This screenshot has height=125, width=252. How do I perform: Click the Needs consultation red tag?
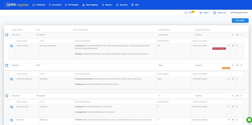[219, 49]
